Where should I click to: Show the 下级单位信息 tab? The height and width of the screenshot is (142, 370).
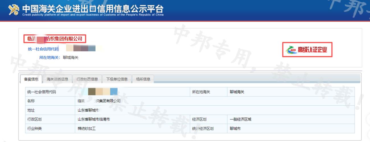pyautogui.click(x=117, y=79)
